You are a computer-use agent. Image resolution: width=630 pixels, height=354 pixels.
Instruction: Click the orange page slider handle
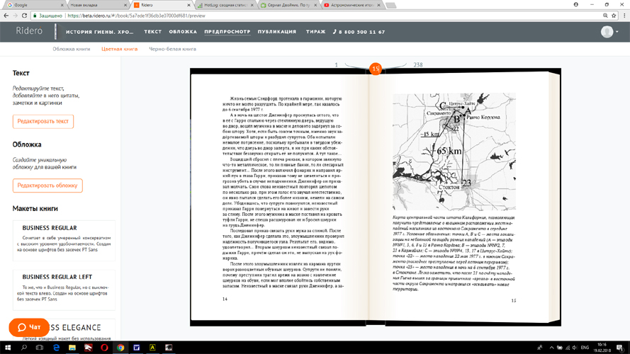[376, 69]
